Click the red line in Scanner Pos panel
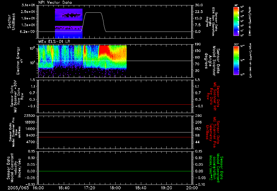 click(x=115, y=137)
